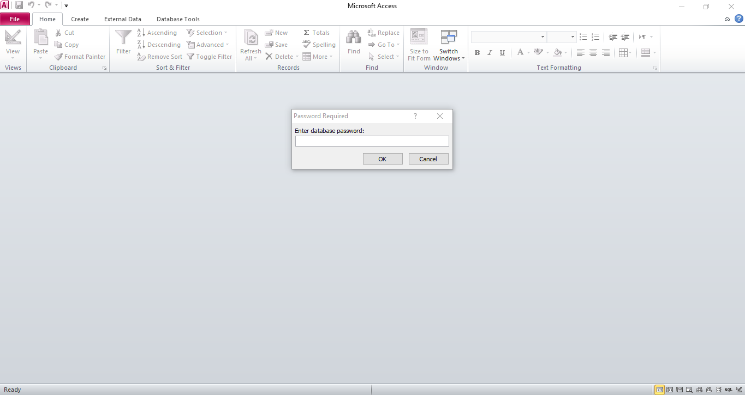Switch to the External Data tab
Screen dimensions: 745x395
[x=123, y=19]
